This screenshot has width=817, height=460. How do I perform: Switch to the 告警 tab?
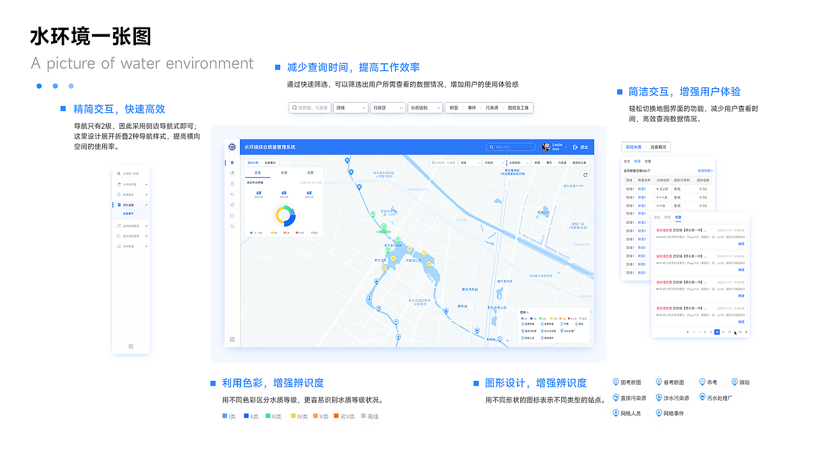[x=678, y=218]
